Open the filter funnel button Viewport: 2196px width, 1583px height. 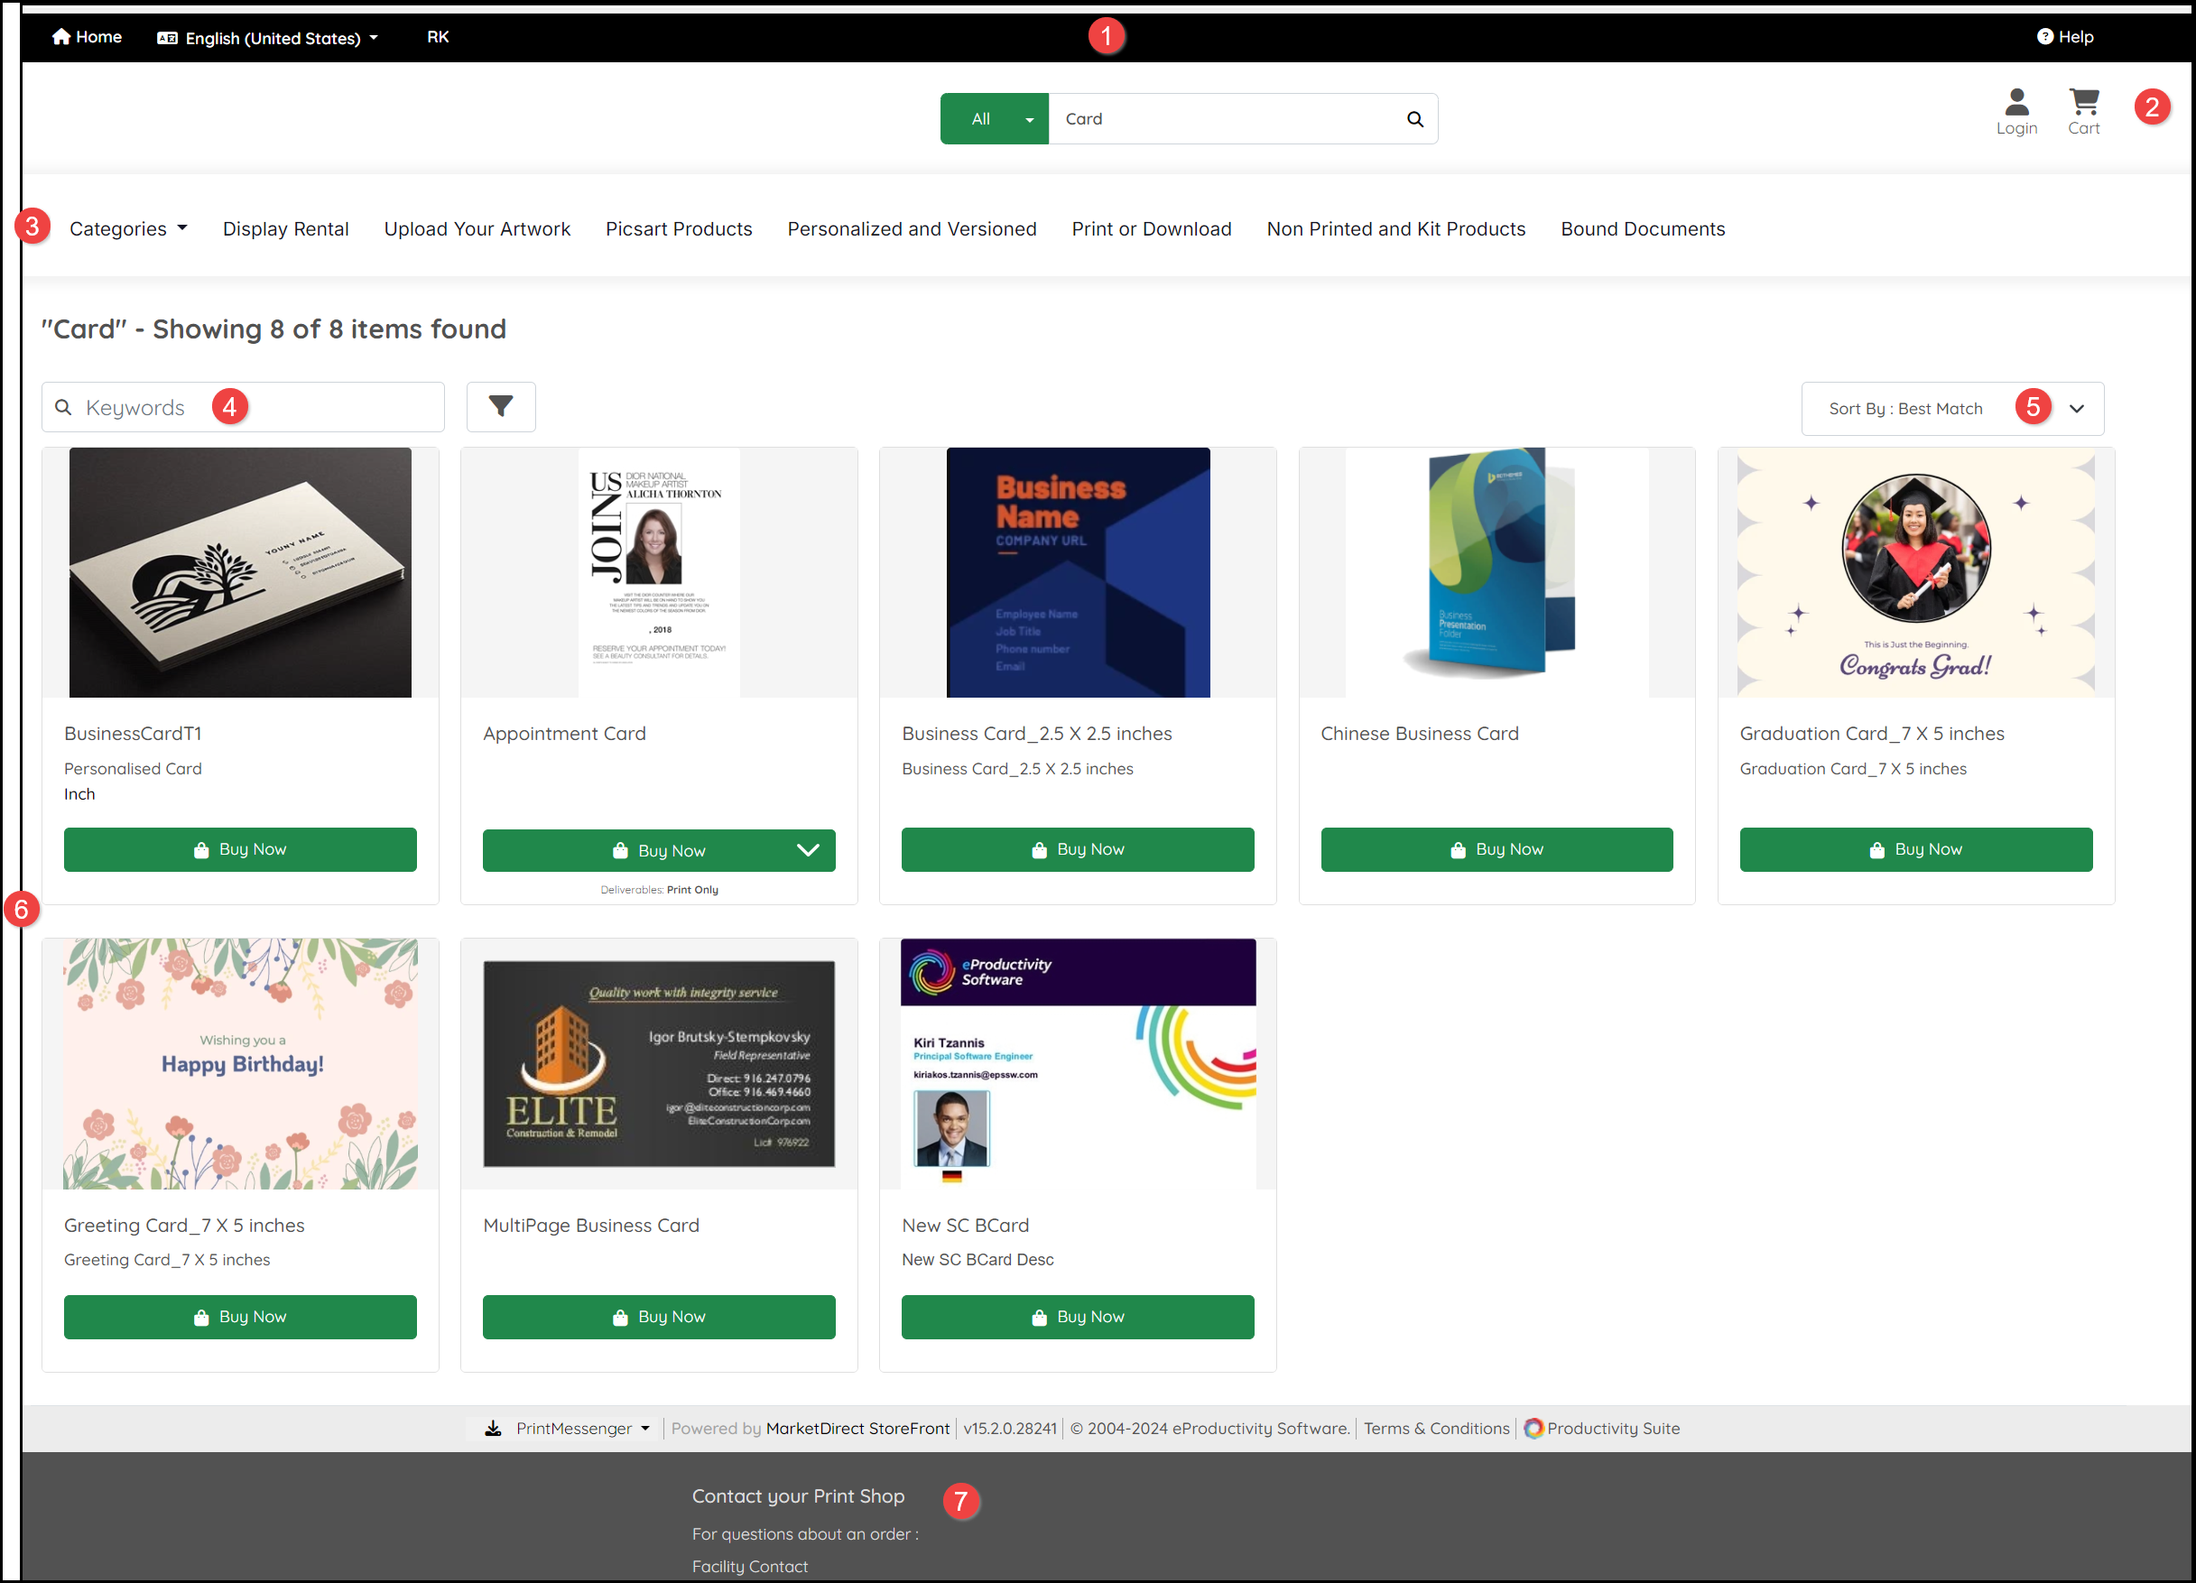pyautogui.click(x=501, y=407)
